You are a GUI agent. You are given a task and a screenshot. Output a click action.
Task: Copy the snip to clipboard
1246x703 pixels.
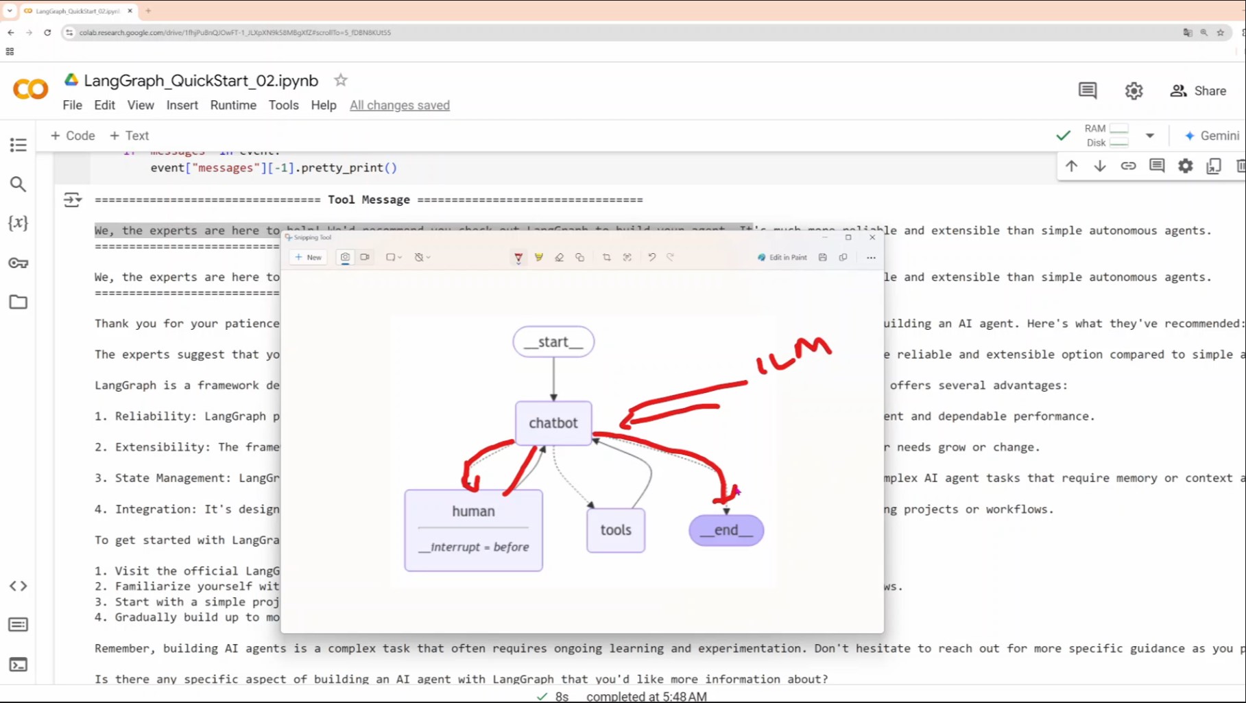[843, 257]
